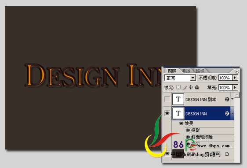Click layer style icon on DESIGN INN layer

tap(227, 113)
